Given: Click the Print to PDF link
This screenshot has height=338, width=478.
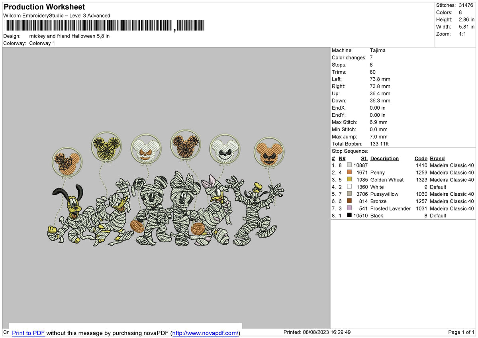Looking at the screenshot, I should click(28, 333).
